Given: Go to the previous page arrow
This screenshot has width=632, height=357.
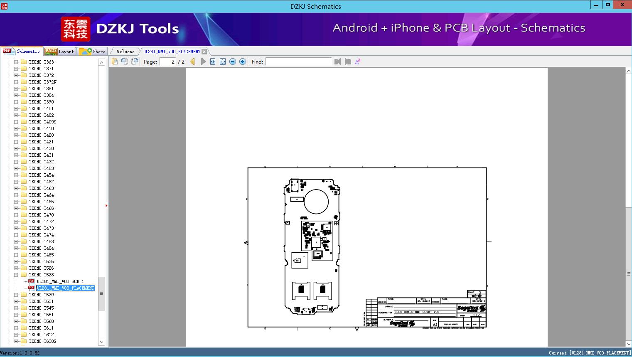Looking at the screenshot, I should pos(192,62).
